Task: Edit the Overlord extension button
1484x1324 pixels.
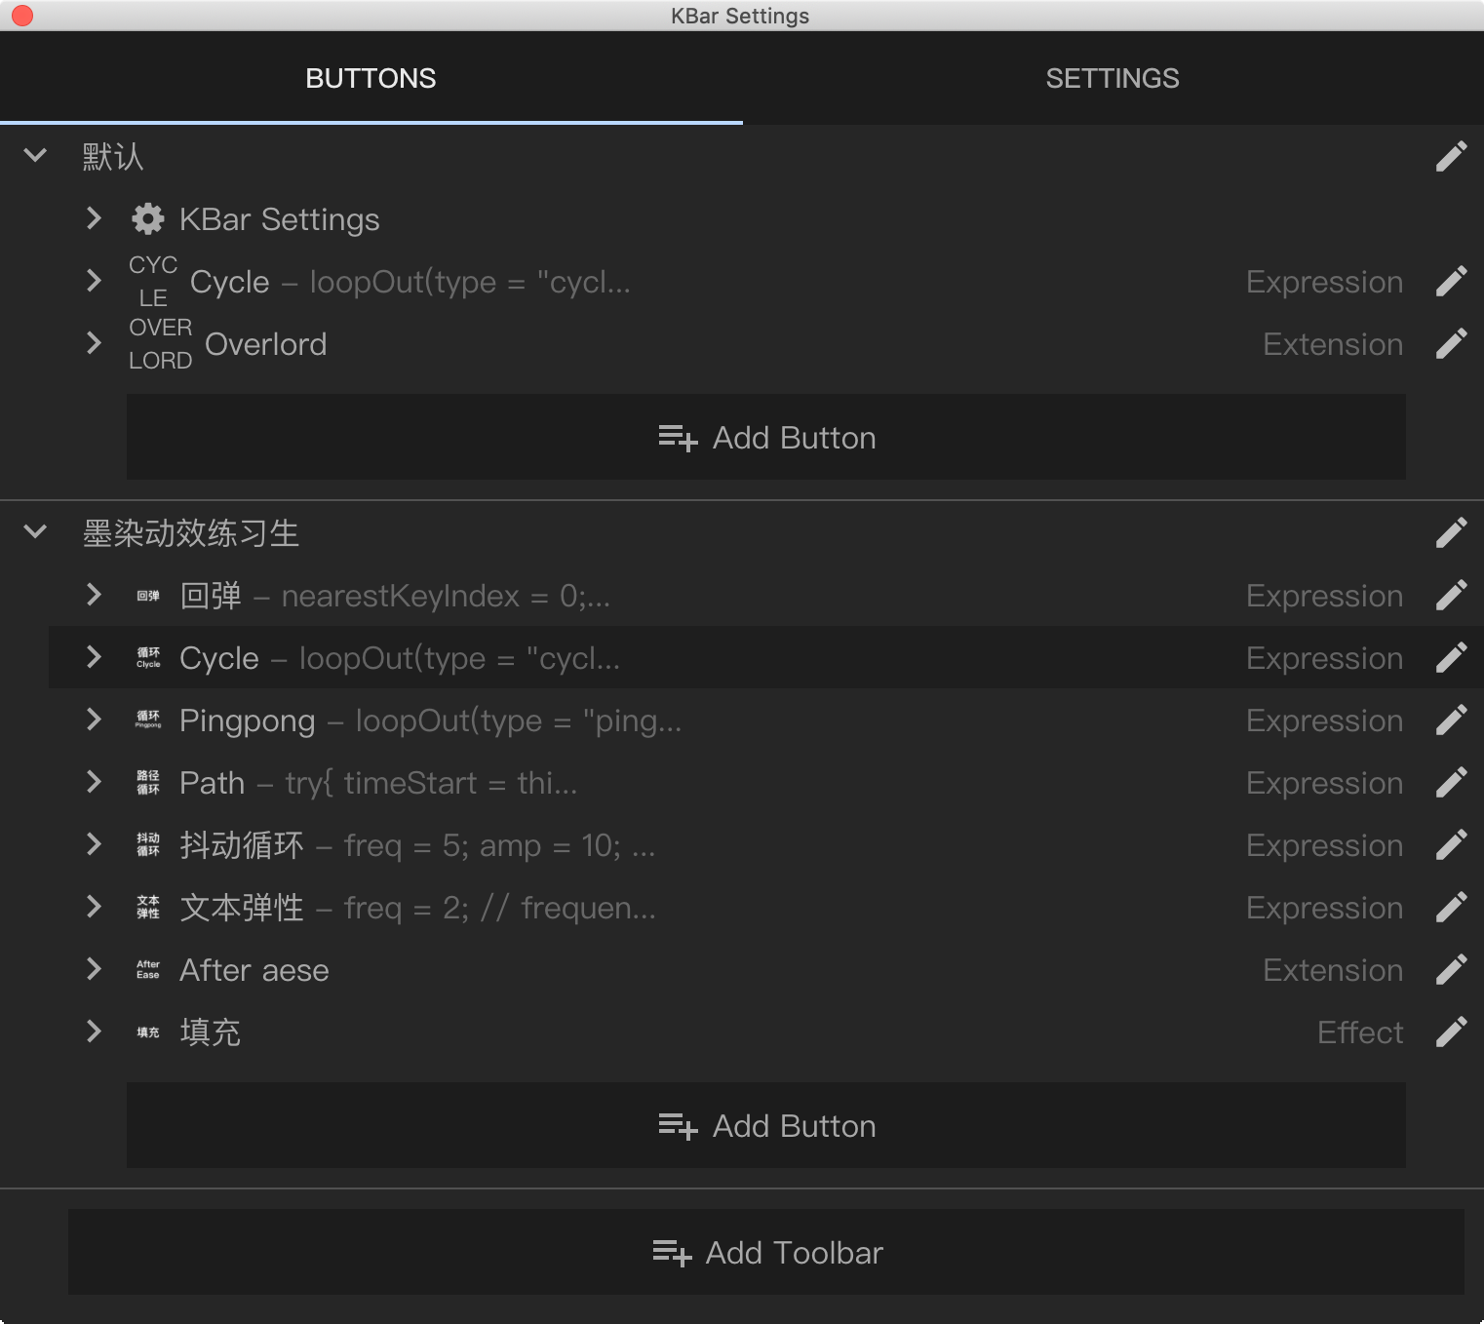Action: [x=1451, y=343]
